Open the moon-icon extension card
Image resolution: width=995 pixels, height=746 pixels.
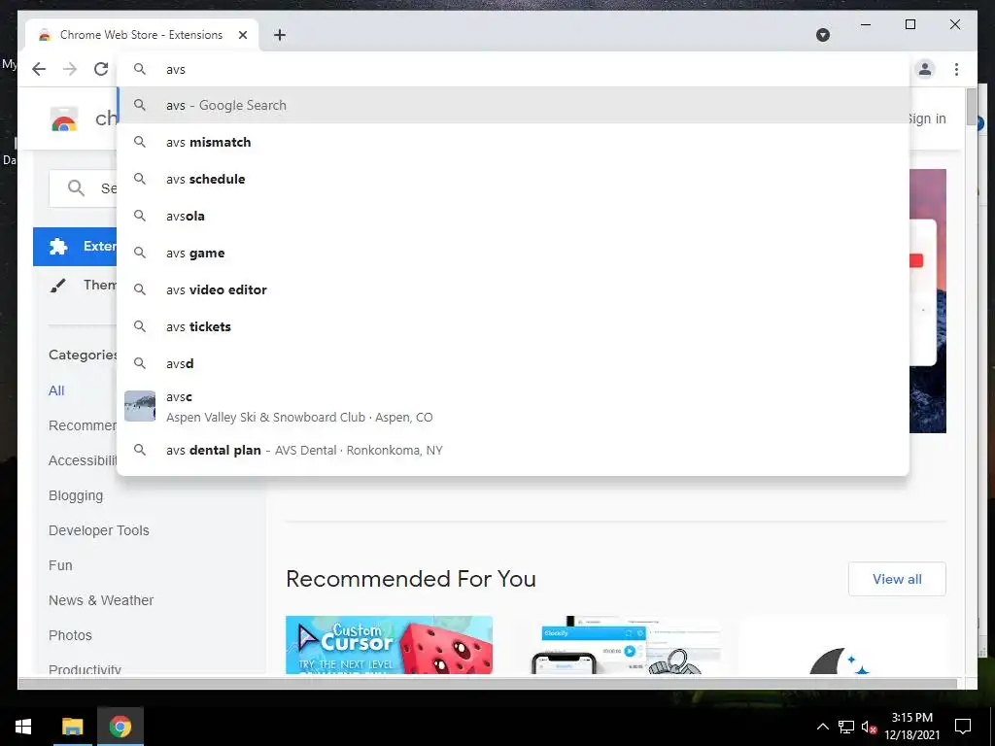point(842,645)
